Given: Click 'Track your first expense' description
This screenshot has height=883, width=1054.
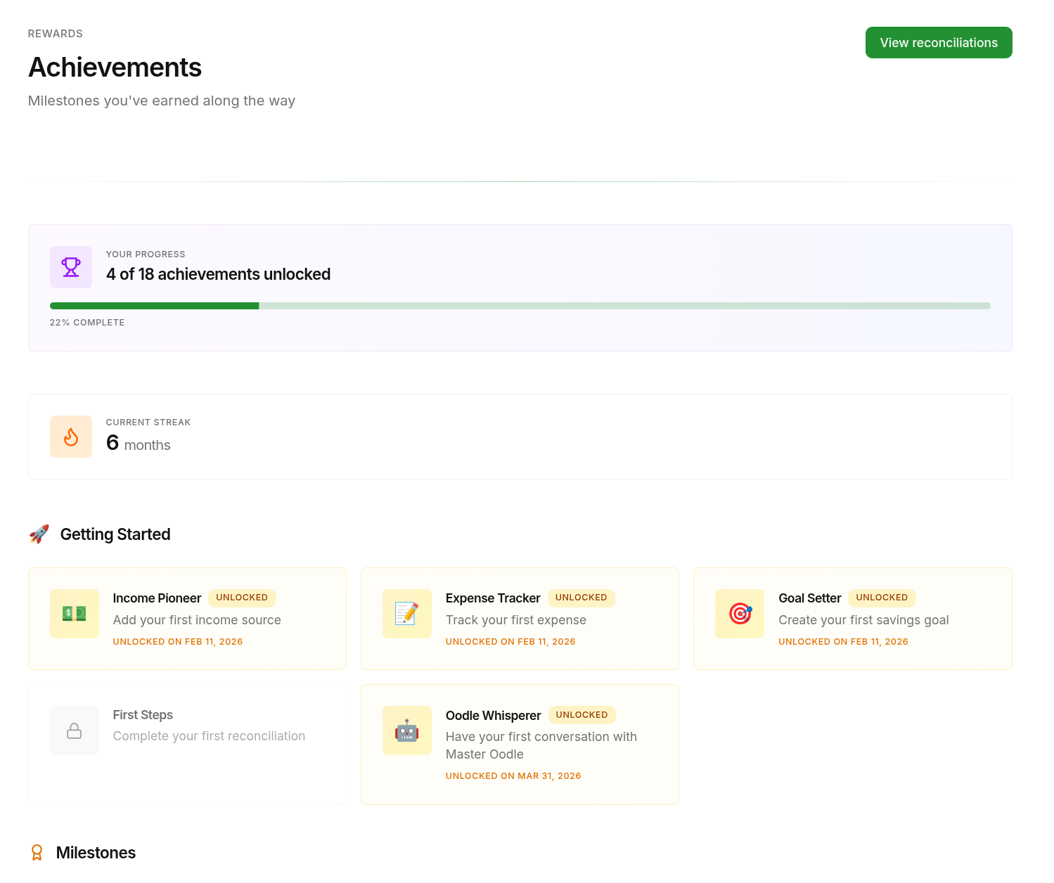Looking at the screenshot, I should click(x=516, y=620).
